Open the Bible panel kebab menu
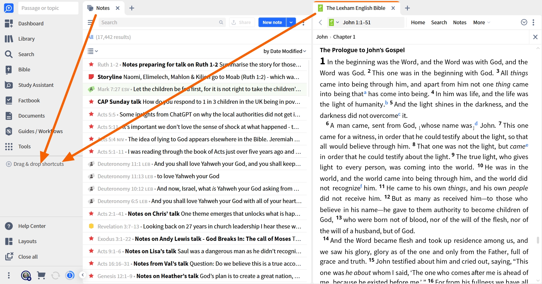 [x=533, y=22]
